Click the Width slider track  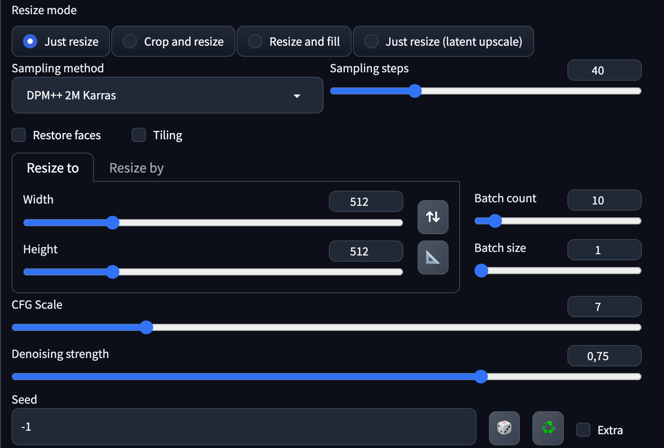tap(213, 223)
